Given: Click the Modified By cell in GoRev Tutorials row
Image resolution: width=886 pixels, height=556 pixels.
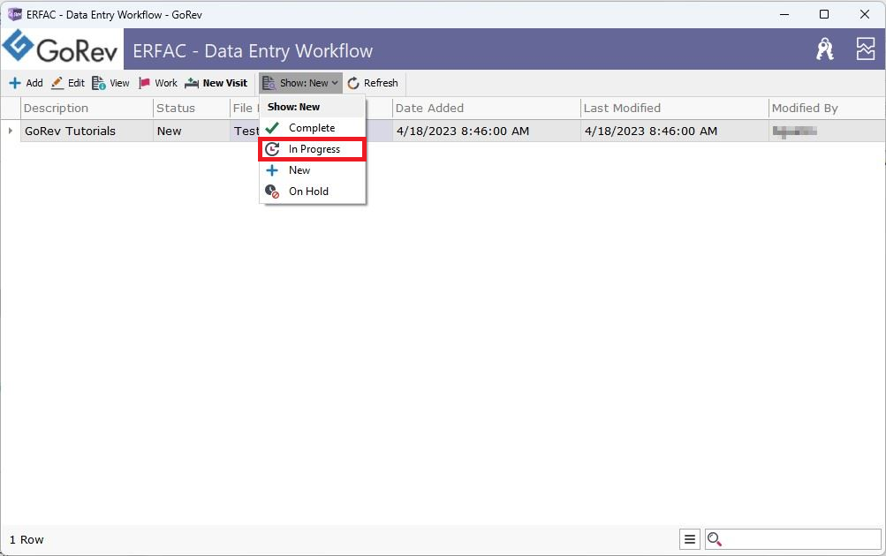Looking at the screenshot, I should [x=827, y=131].
